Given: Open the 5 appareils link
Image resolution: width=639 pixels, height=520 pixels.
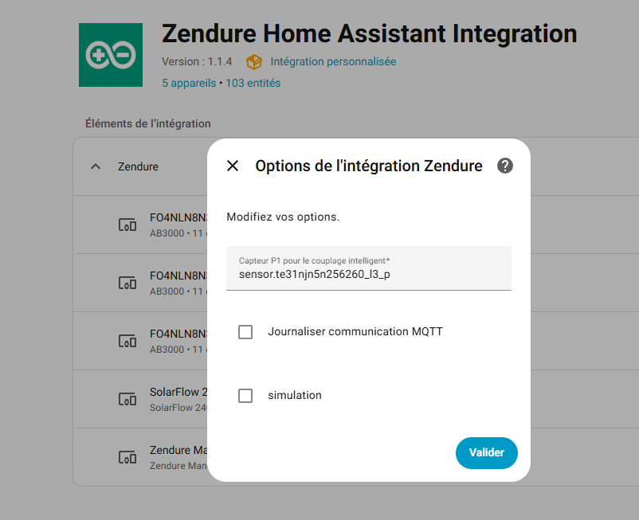Looking at the screenshot, I should point(189,83).
